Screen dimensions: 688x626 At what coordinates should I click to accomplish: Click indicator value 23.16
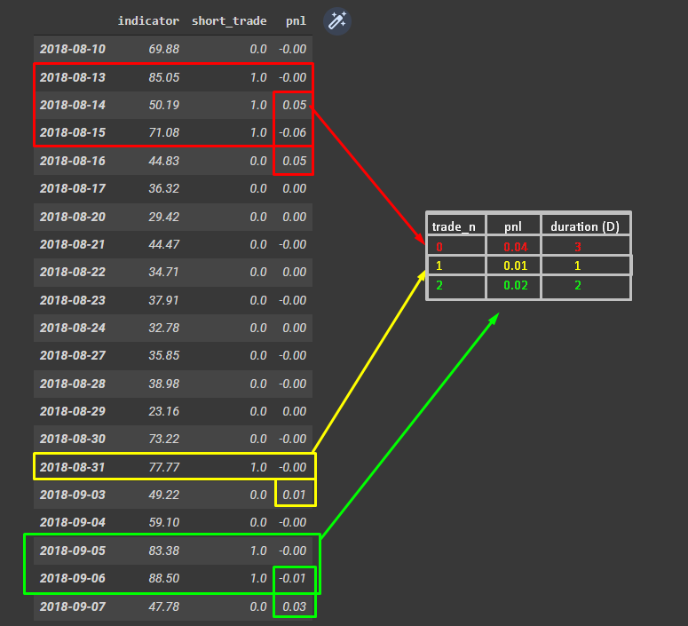pos(164,411)
